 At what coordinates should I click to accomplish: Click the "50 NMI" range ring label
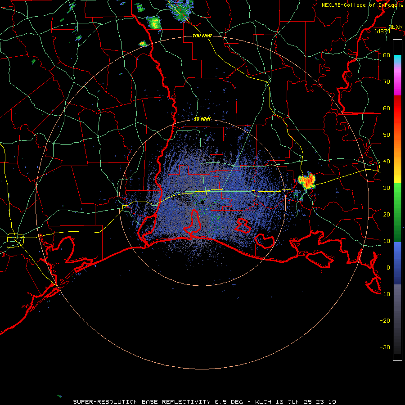(x=202, y=119)
